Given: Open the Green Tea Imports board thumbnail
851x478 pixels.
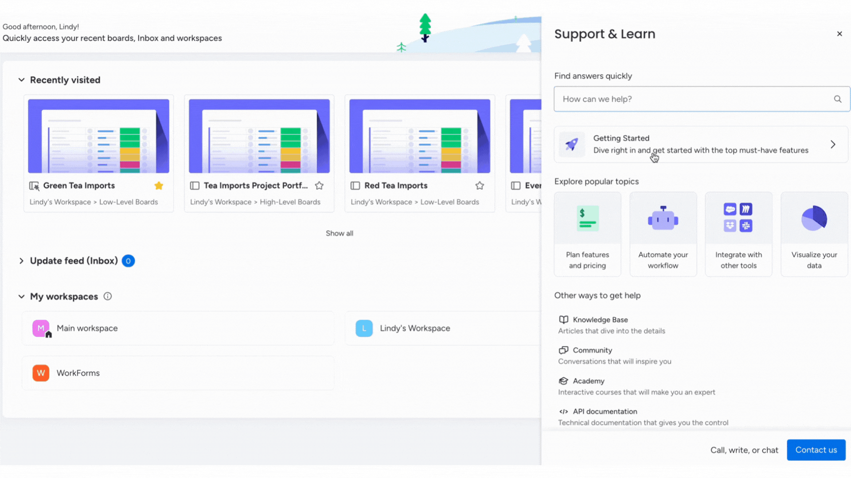Looking at the screenshot, I should coord(98,136).
